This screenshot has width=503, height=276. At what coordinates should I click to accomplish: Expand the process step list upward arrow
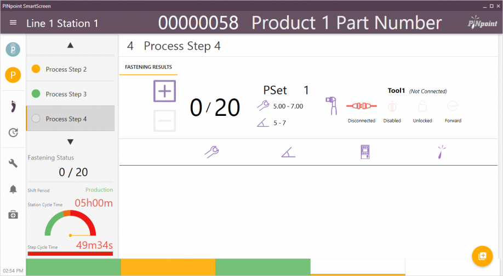pos(70,45)
